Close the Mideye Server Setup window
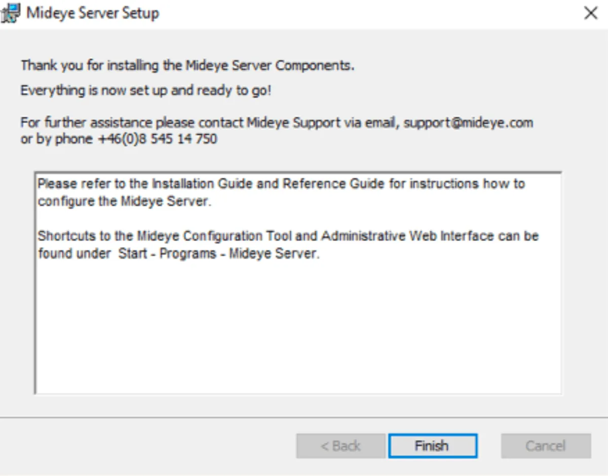 click(591, 13)
